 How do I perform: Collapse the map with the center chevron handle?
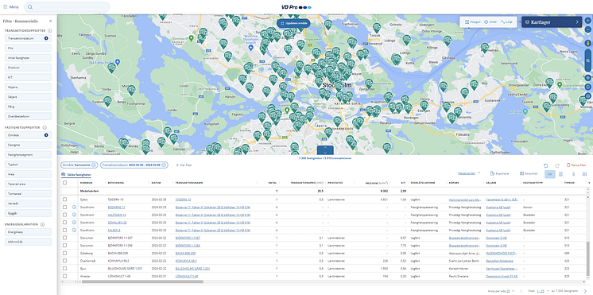pyautogui.click(x=325, y=149)
